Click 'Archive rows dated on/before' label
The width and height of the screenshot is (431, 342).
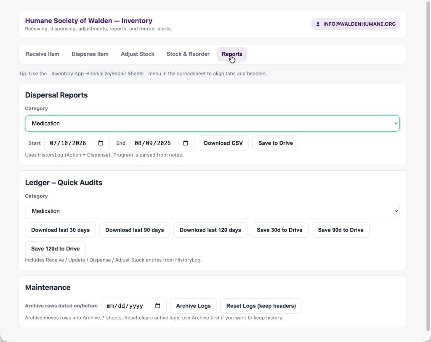61,306
